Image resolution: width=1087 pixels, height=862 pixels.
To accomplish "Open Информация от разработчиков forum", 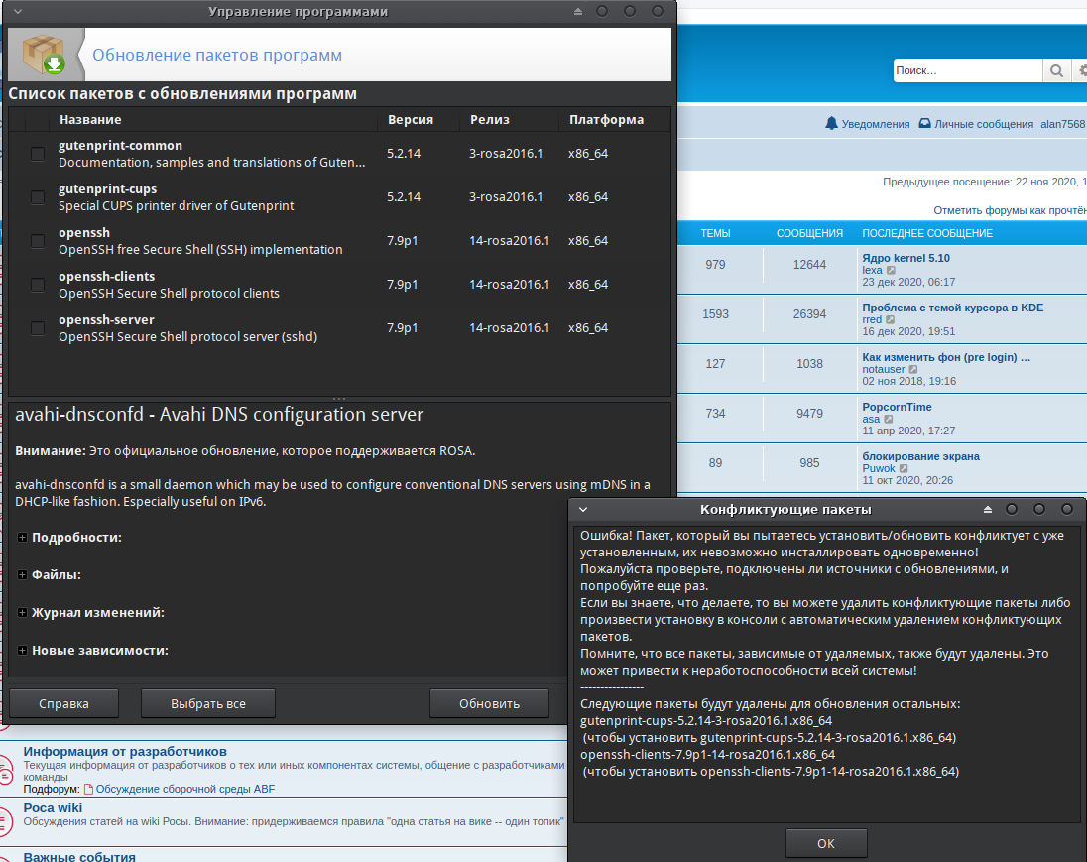I will click(125, 751).
